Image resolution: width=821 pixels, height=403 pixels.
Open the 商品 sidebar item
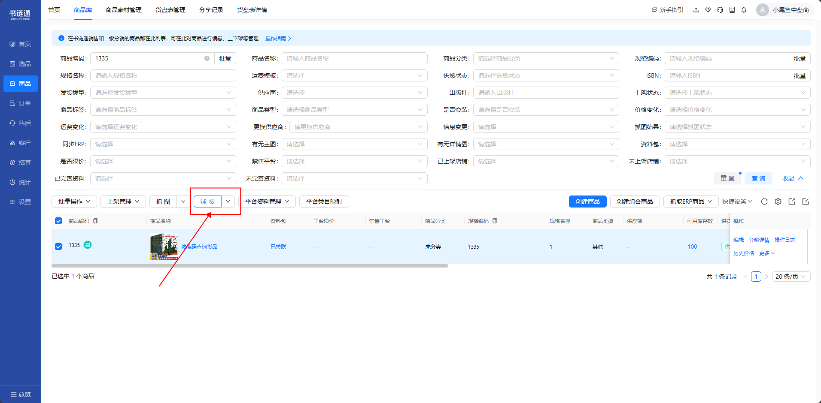point(21,84)
